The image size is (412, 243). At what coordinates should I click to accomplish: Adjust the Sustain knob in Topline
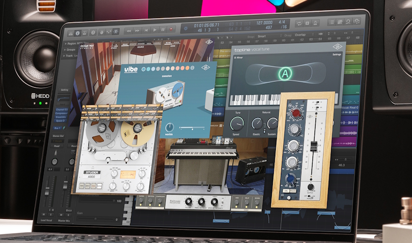[x=272, y=124]
